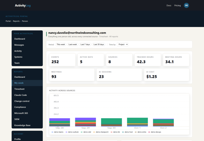Click the ActivityLog logo

coord(23,5)
